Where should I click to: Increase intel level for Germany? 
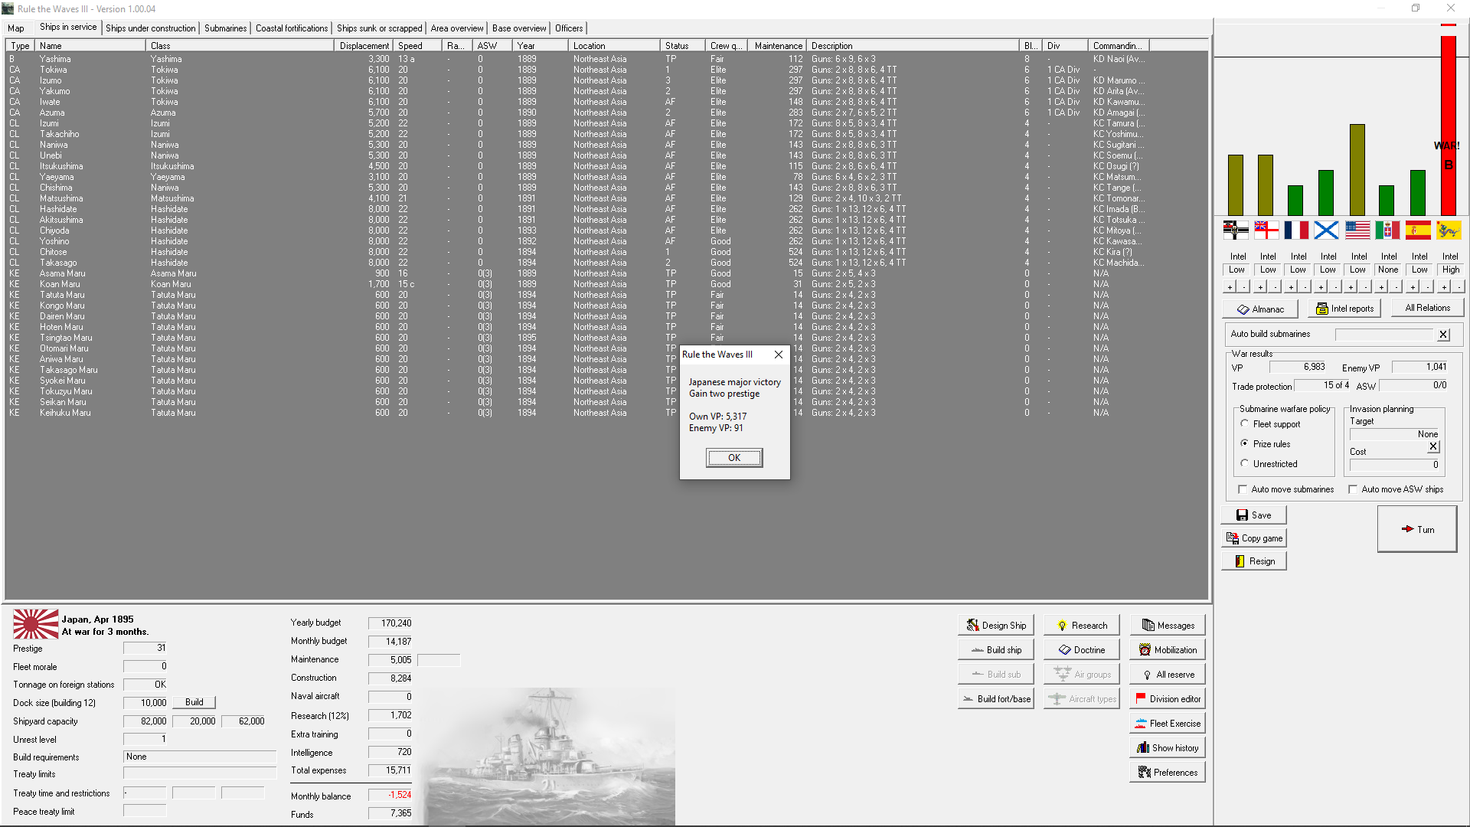[x=1230, y=287]
